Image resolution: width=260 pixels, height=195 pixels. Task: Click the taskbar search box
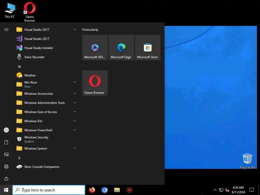tap(49, 190)
